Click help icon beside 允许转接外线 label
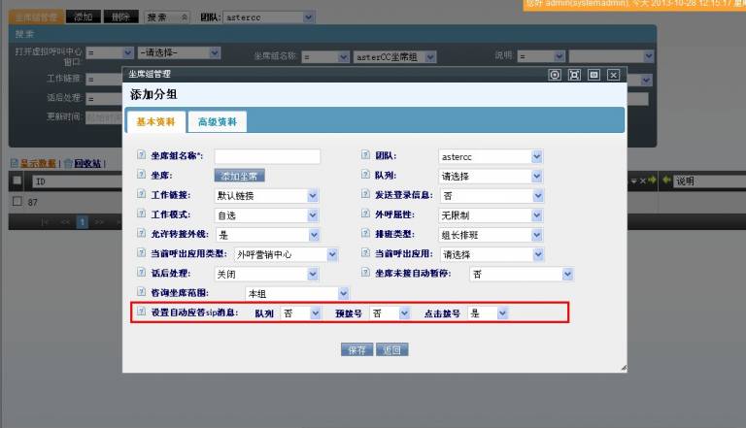Image resolution: width=746 pixels, height=428 pixels. coord(141,233)
